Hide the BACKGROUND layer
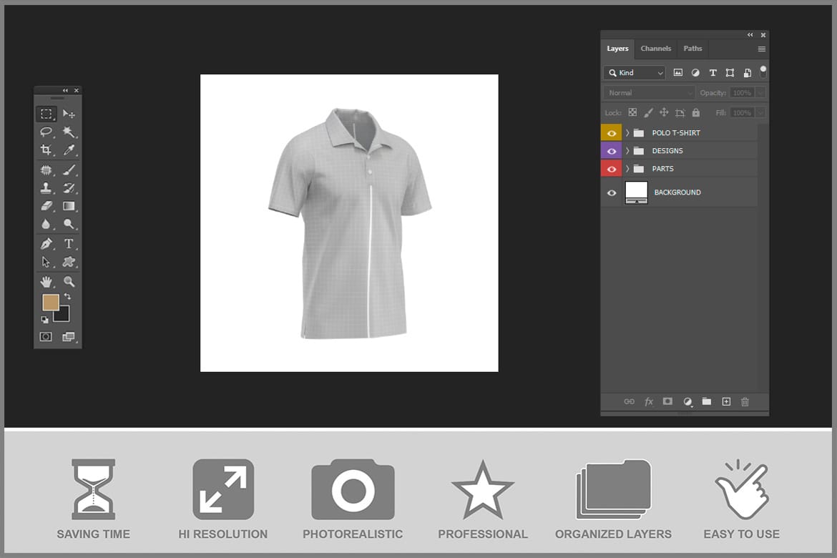837x558 pixels. tap(612, 192)
